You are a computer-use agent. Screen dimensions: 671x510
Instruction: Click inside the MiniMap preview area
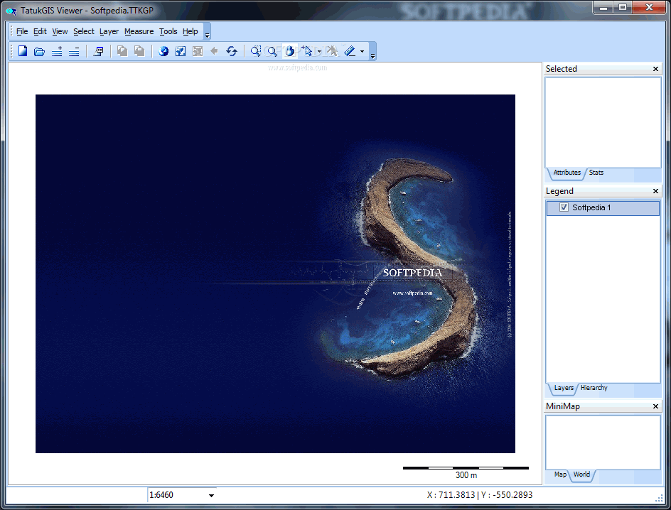tap(603, 443)
